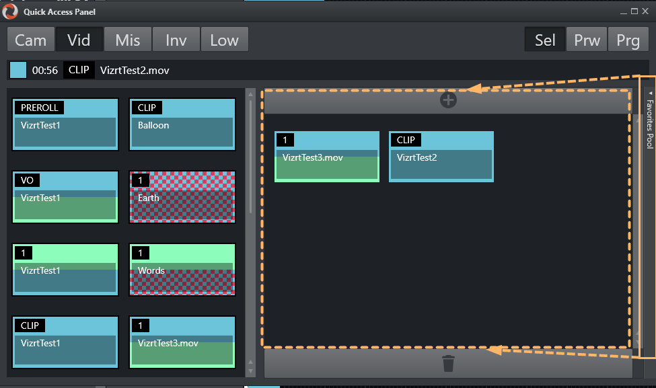Select the Inv tab
The width and height of the screenshot is (656, 388).
click(176, 40)
